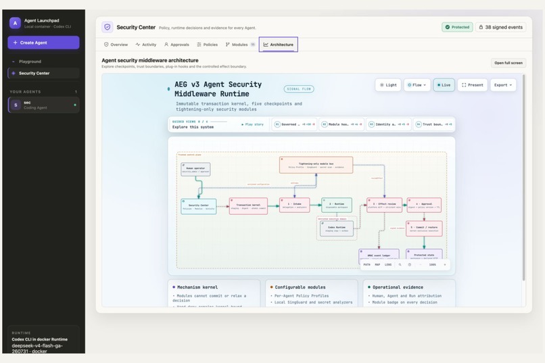Select the "2 · Runtime" node
The height and width of the screenshot is (363, 545).
tap(337, 205)
